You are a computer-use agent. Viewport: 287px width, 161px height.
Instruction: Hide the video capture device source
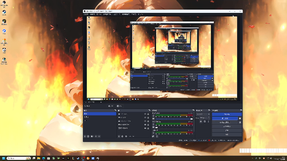coord(145,125)
